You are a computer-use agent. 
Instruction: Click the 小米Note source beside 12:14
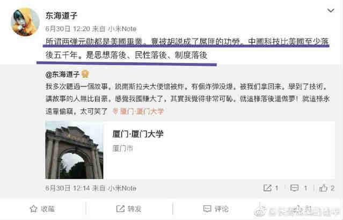(122, 188)
